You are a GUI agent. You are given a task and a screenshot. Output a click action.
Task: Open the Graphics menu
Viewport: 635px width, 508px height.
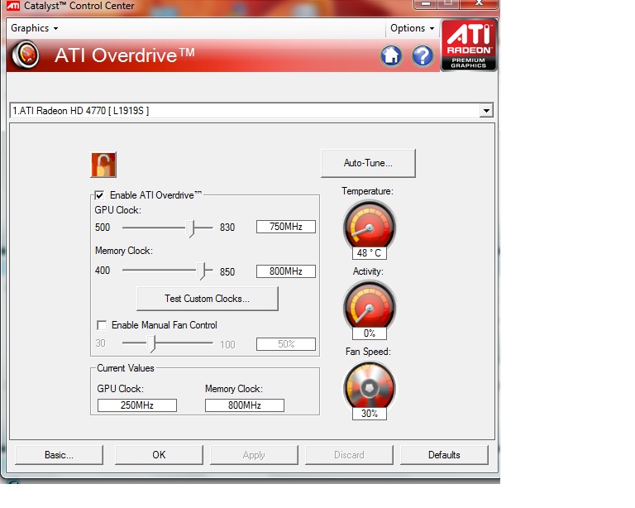[35, 28]
